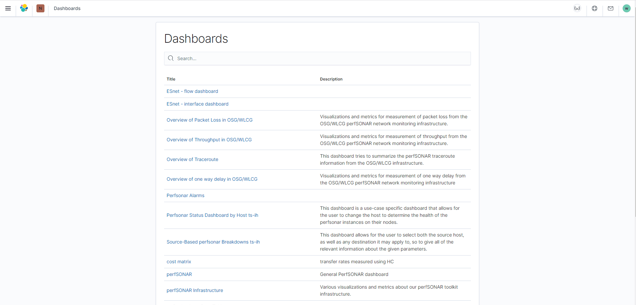Open the mail newsfeed icon
This screenshot has width=636, height=305.
point(611,8)
